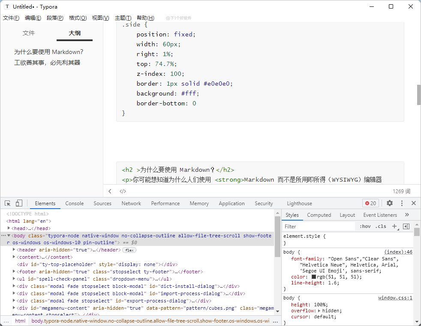421x326 pixels.
Task: Expand the head element node
Action: (x=9, y=228)
